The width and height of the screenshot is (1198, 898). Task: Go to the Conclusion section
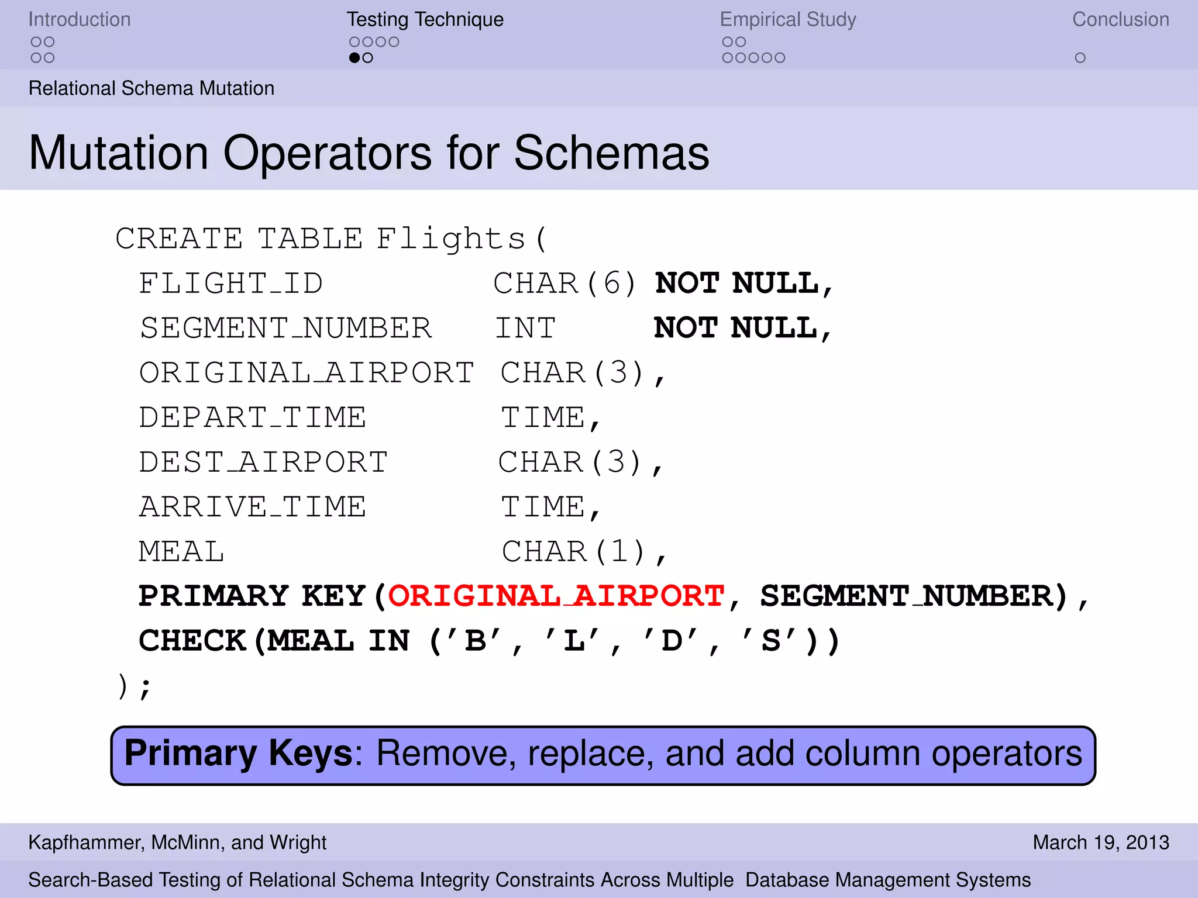[1120, 19]
